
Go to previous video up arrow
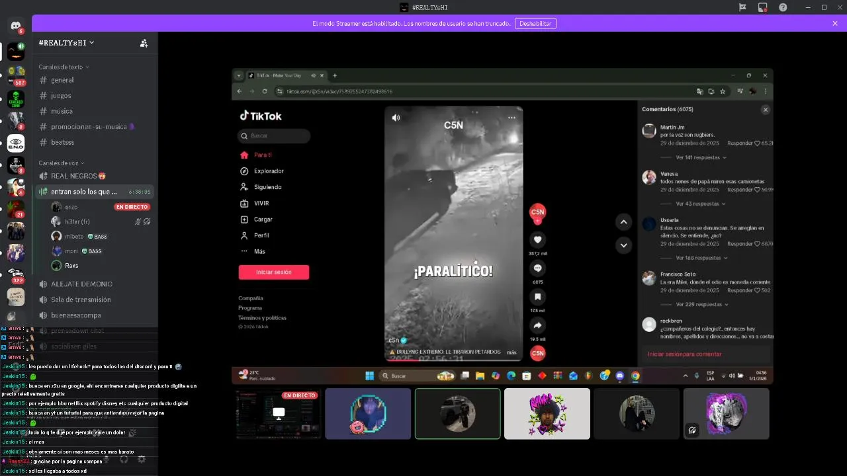click(x=623, y=222)
